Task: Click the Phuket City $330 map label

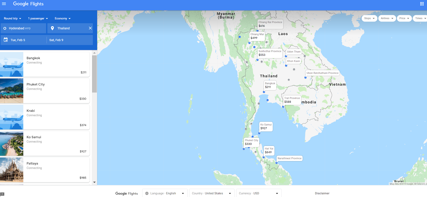Action: click(252, 142)
